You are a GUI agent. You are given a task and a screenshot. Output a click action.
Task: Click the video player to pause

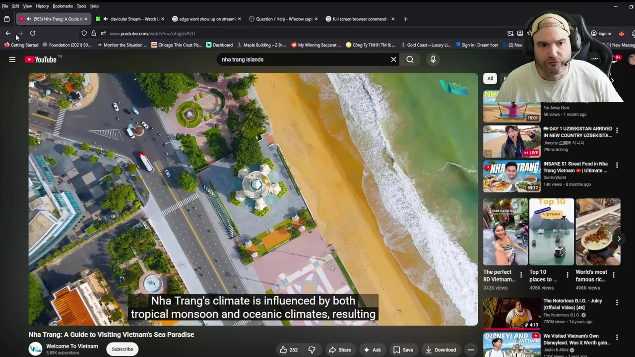coord(253,199)
